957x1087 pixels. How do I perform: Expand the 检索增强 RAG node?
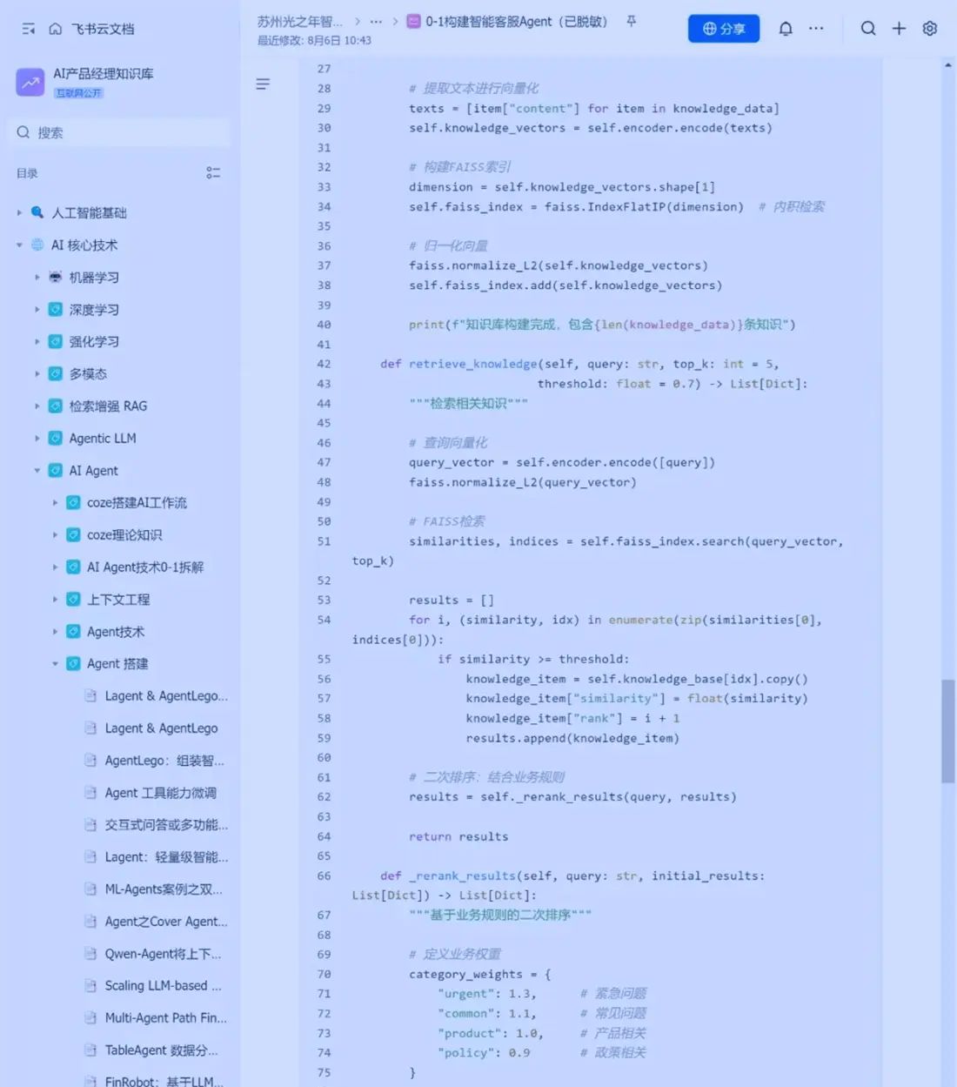point(37,406)
